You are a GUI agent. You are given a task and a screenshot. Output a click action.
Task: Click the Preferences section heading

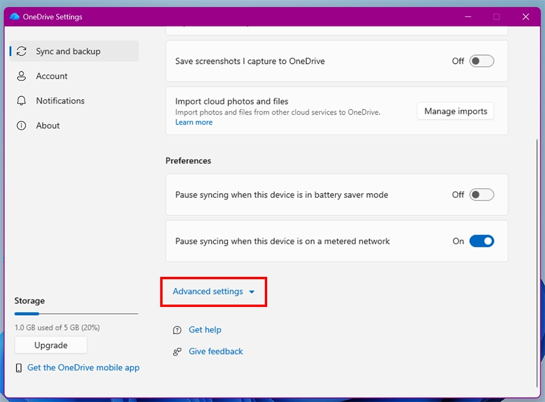189,161
